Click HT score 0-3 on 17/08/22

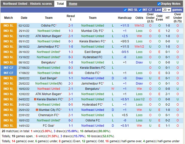168,73
